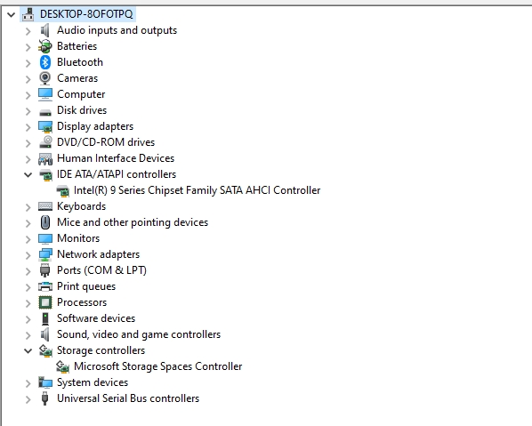Select the Human Interface Devices label
The image size is (532, 426).
pos(116,158)
